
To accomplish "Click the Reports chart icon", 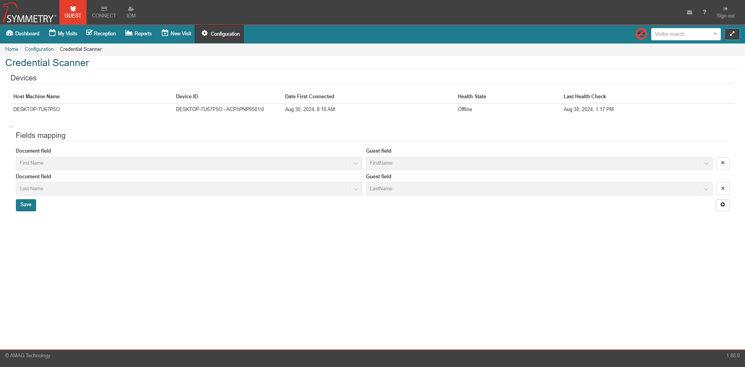I will click(129, 33).
